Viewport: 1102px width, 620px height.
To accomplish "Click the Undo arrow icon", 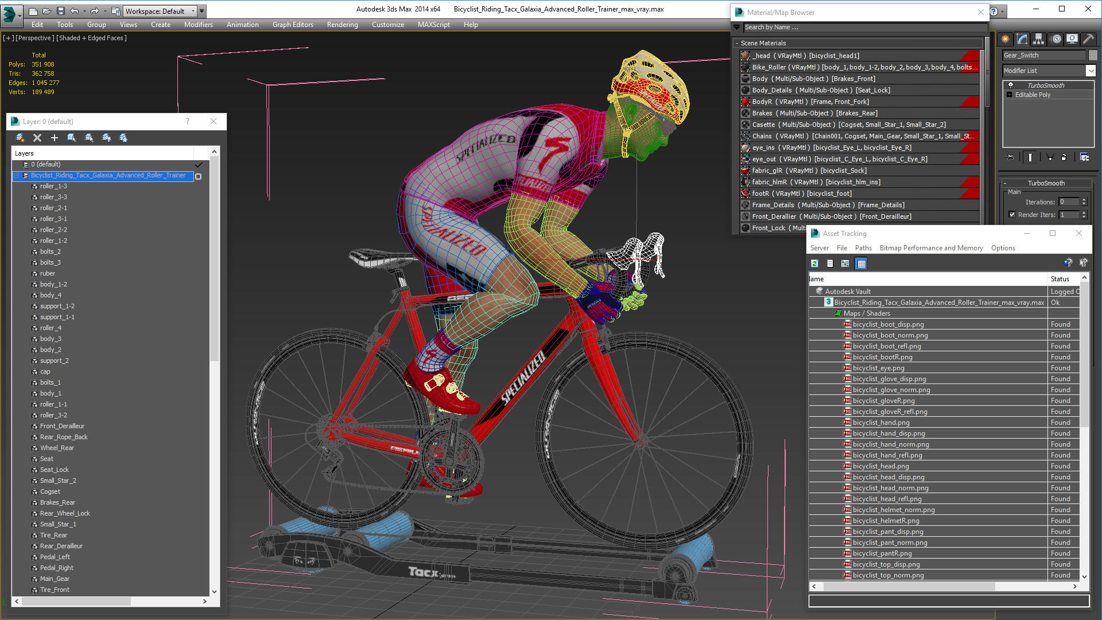I will pyautogui.click(x=74, y=11).
